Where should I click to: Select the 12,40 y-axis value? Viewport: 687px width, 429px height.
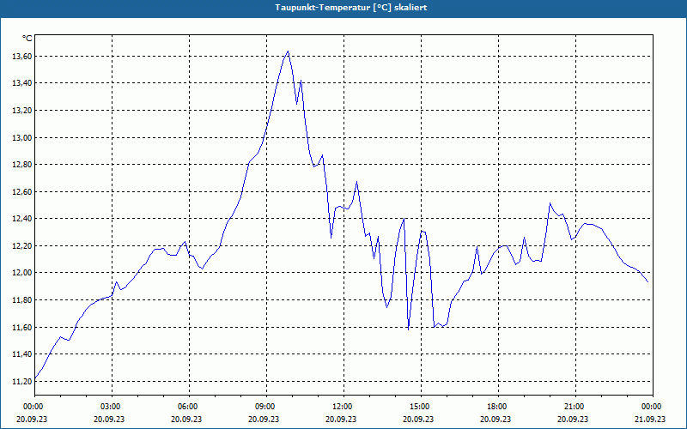[x=22, y=219]
